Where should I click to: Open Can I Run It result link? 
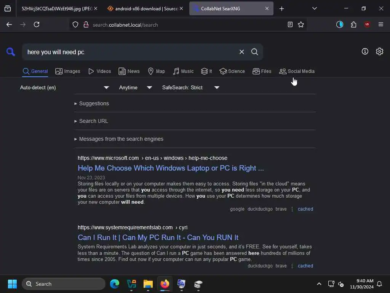tap(158, 237)
